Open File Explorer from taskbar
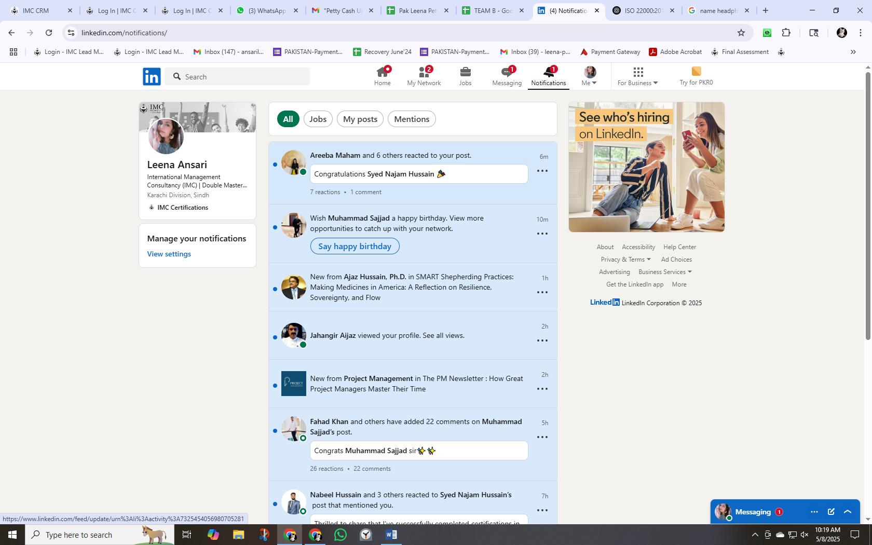 point(238,535)
